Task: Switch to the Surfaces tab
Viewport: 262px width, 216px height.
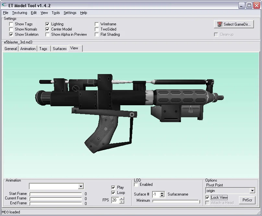Action: pos(60,49)
